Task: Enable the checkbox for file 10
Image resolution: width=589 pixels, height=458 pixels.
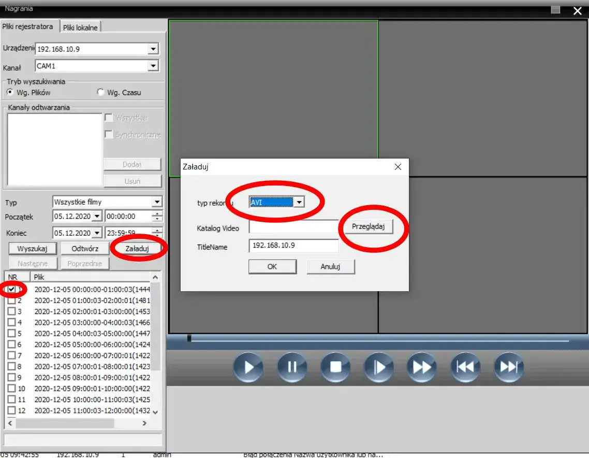Action: [x=11, y=389]
